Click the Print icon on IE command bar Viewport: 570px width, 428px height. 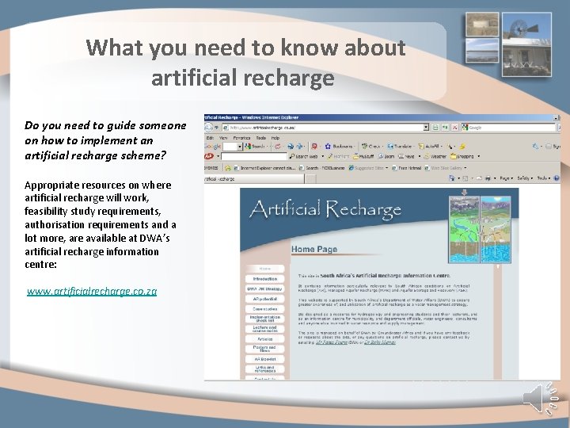point(488,178)
